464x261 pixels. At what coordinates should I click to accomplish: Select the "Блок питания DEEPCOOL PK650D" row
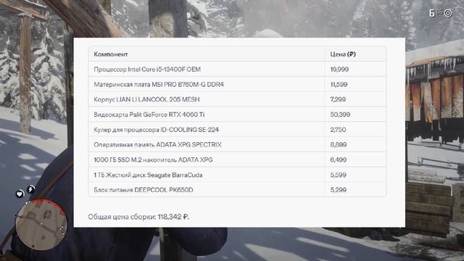click(237, 190)
